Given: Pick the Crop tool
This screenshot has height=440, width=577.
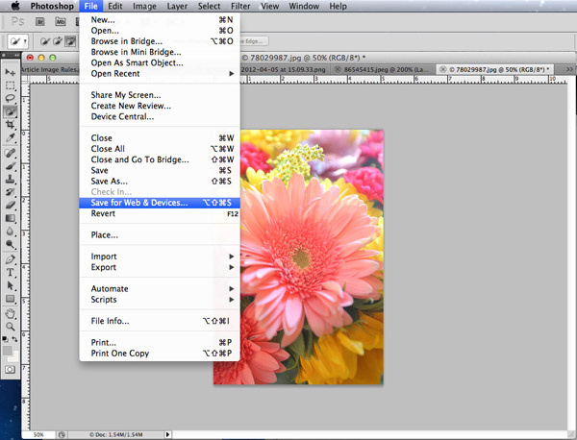Looking at the screenshot, I should coord(10,124).
